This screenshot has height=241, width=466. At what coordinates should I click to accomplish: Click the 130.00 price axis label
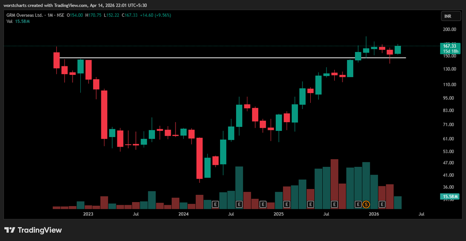point(449,69)
